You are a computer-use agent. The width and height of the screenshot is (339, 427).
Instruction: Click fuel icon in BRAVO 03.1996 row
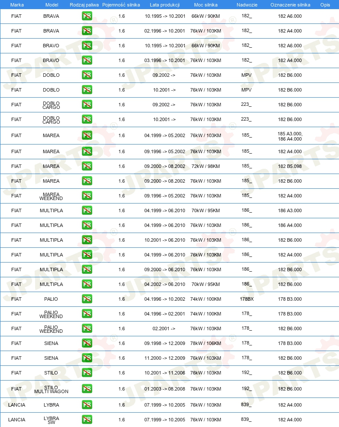coord(87,60)
